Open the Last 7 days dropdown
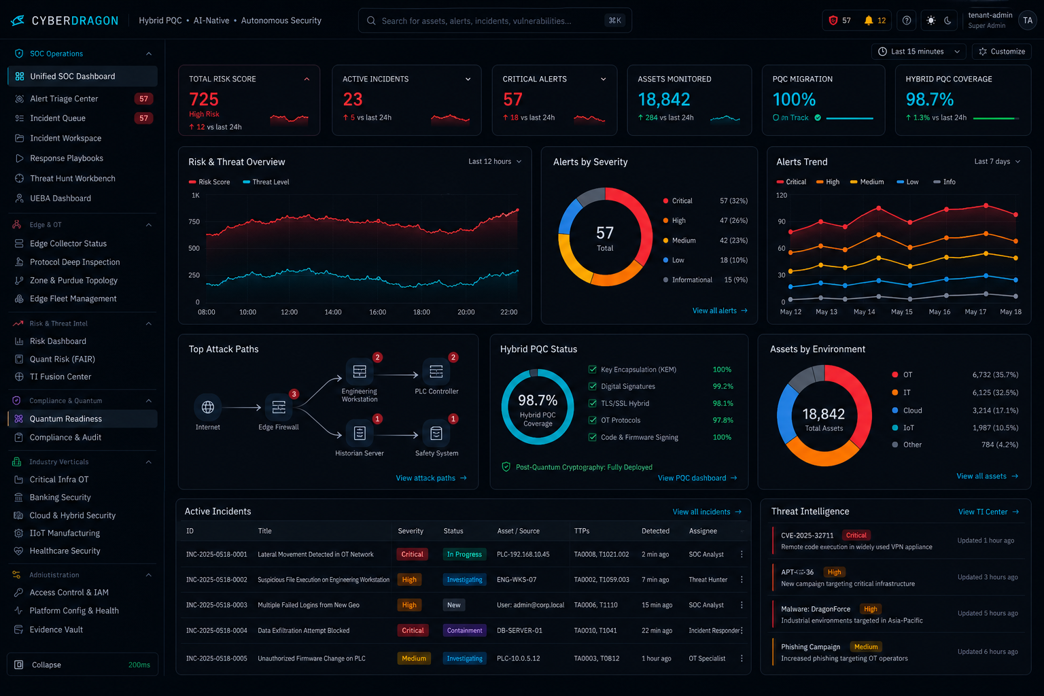Viewport: 1044px width, 696px height. [997, 162]
